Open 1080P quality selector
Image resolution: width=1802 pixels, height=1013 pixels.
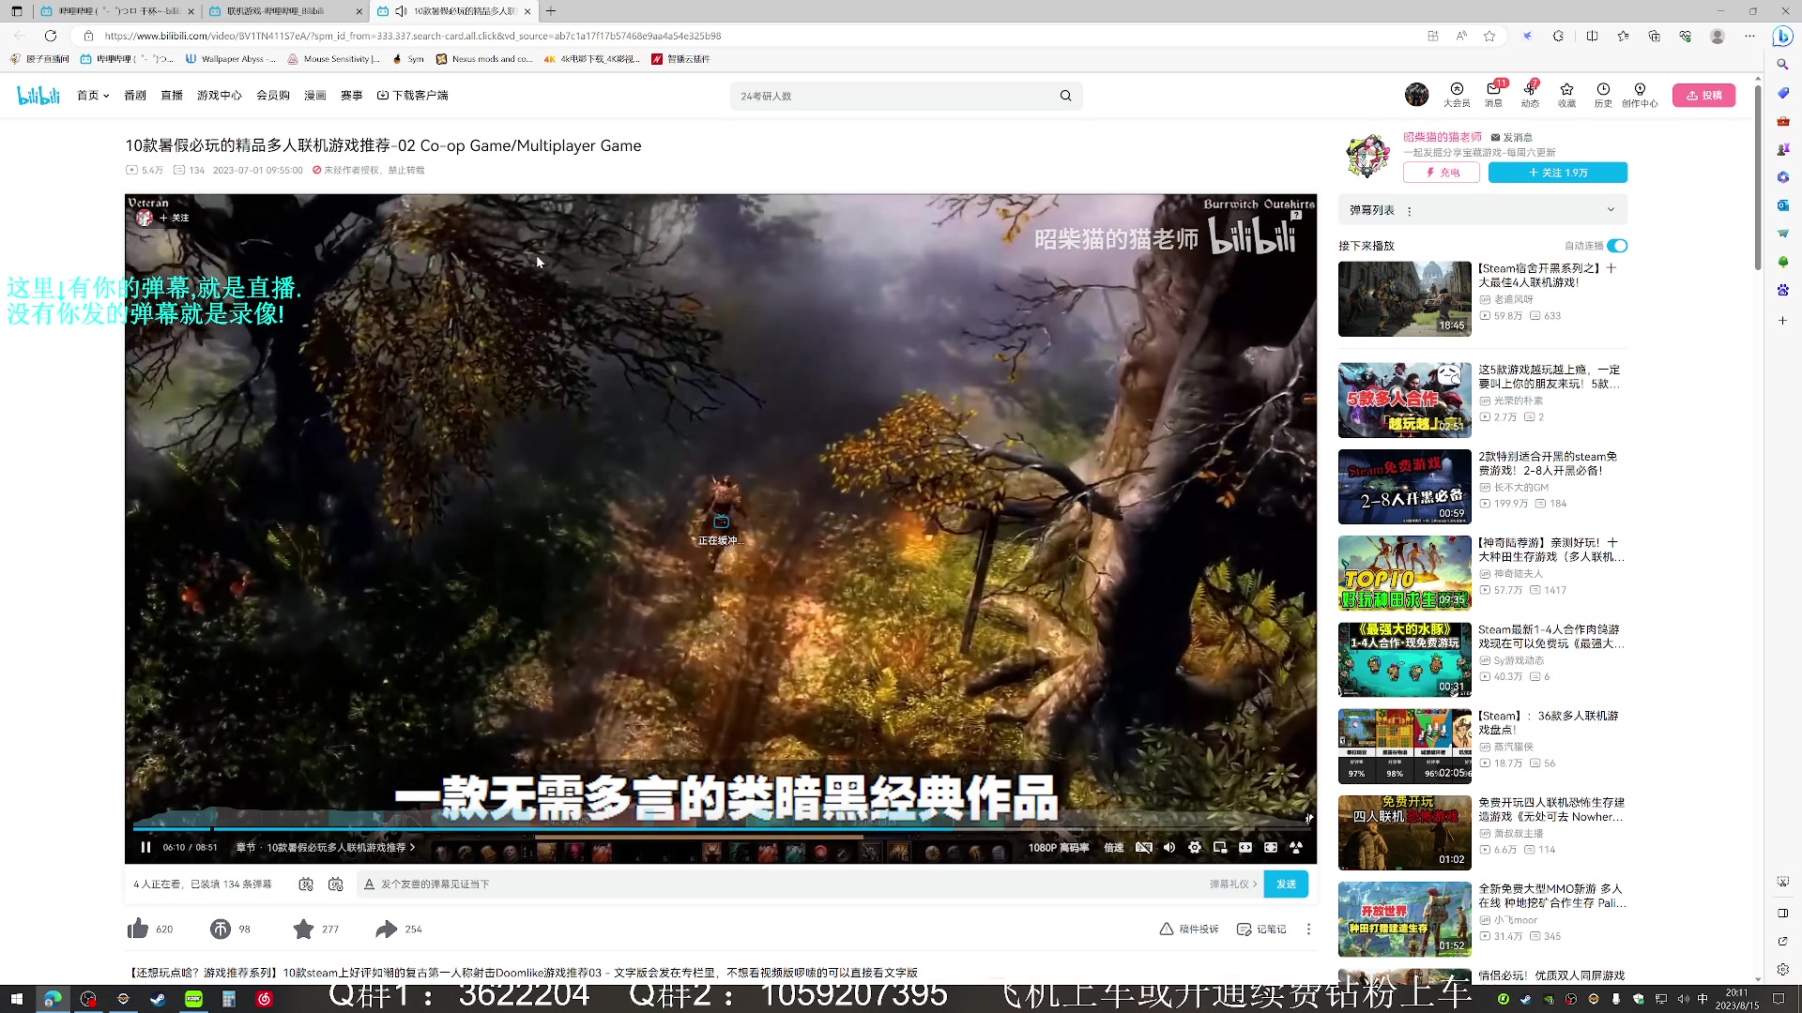[1059, 847]
